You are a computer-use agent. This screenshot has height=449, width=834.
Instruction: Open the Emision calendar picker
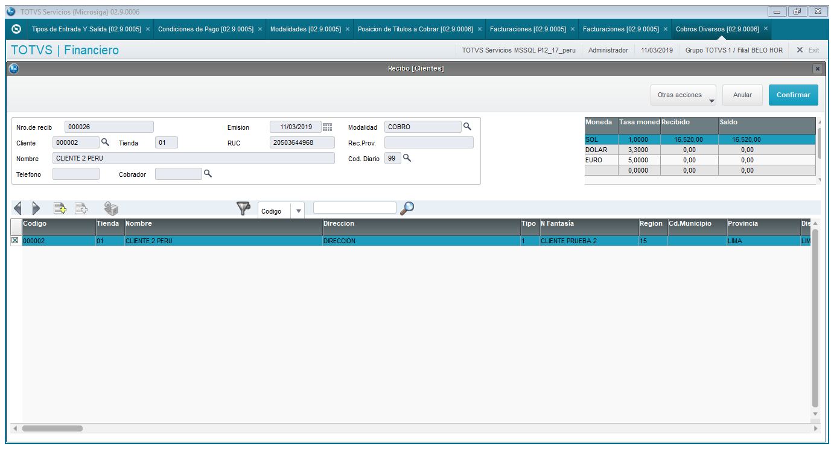(x=327, y=127)
